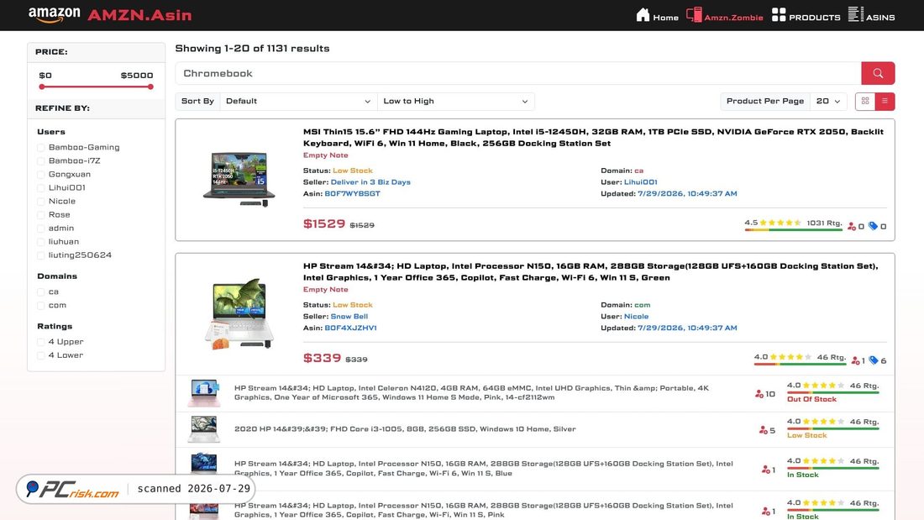Open the HP Stream Green laptop thumbnail
Viewport: 924px width, 520px height.
[239, 313]
